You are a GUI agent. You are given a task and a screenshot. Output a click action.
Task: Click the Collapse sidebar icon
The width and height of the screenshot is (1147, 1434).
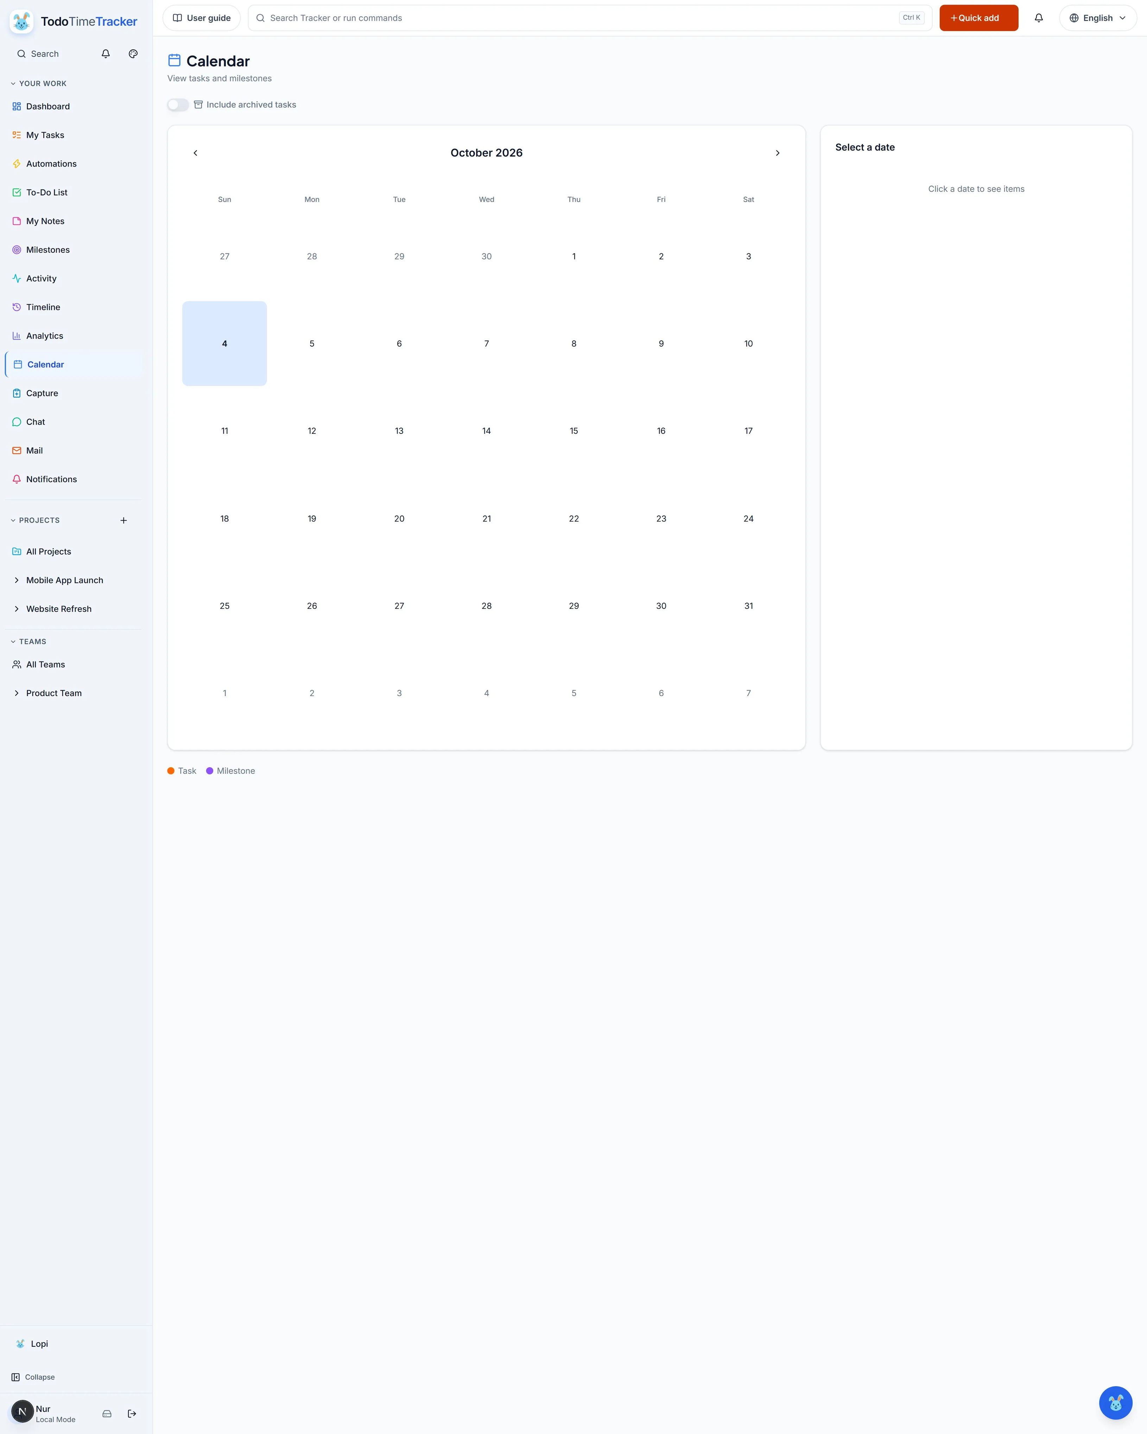(x=15, y=1377)
